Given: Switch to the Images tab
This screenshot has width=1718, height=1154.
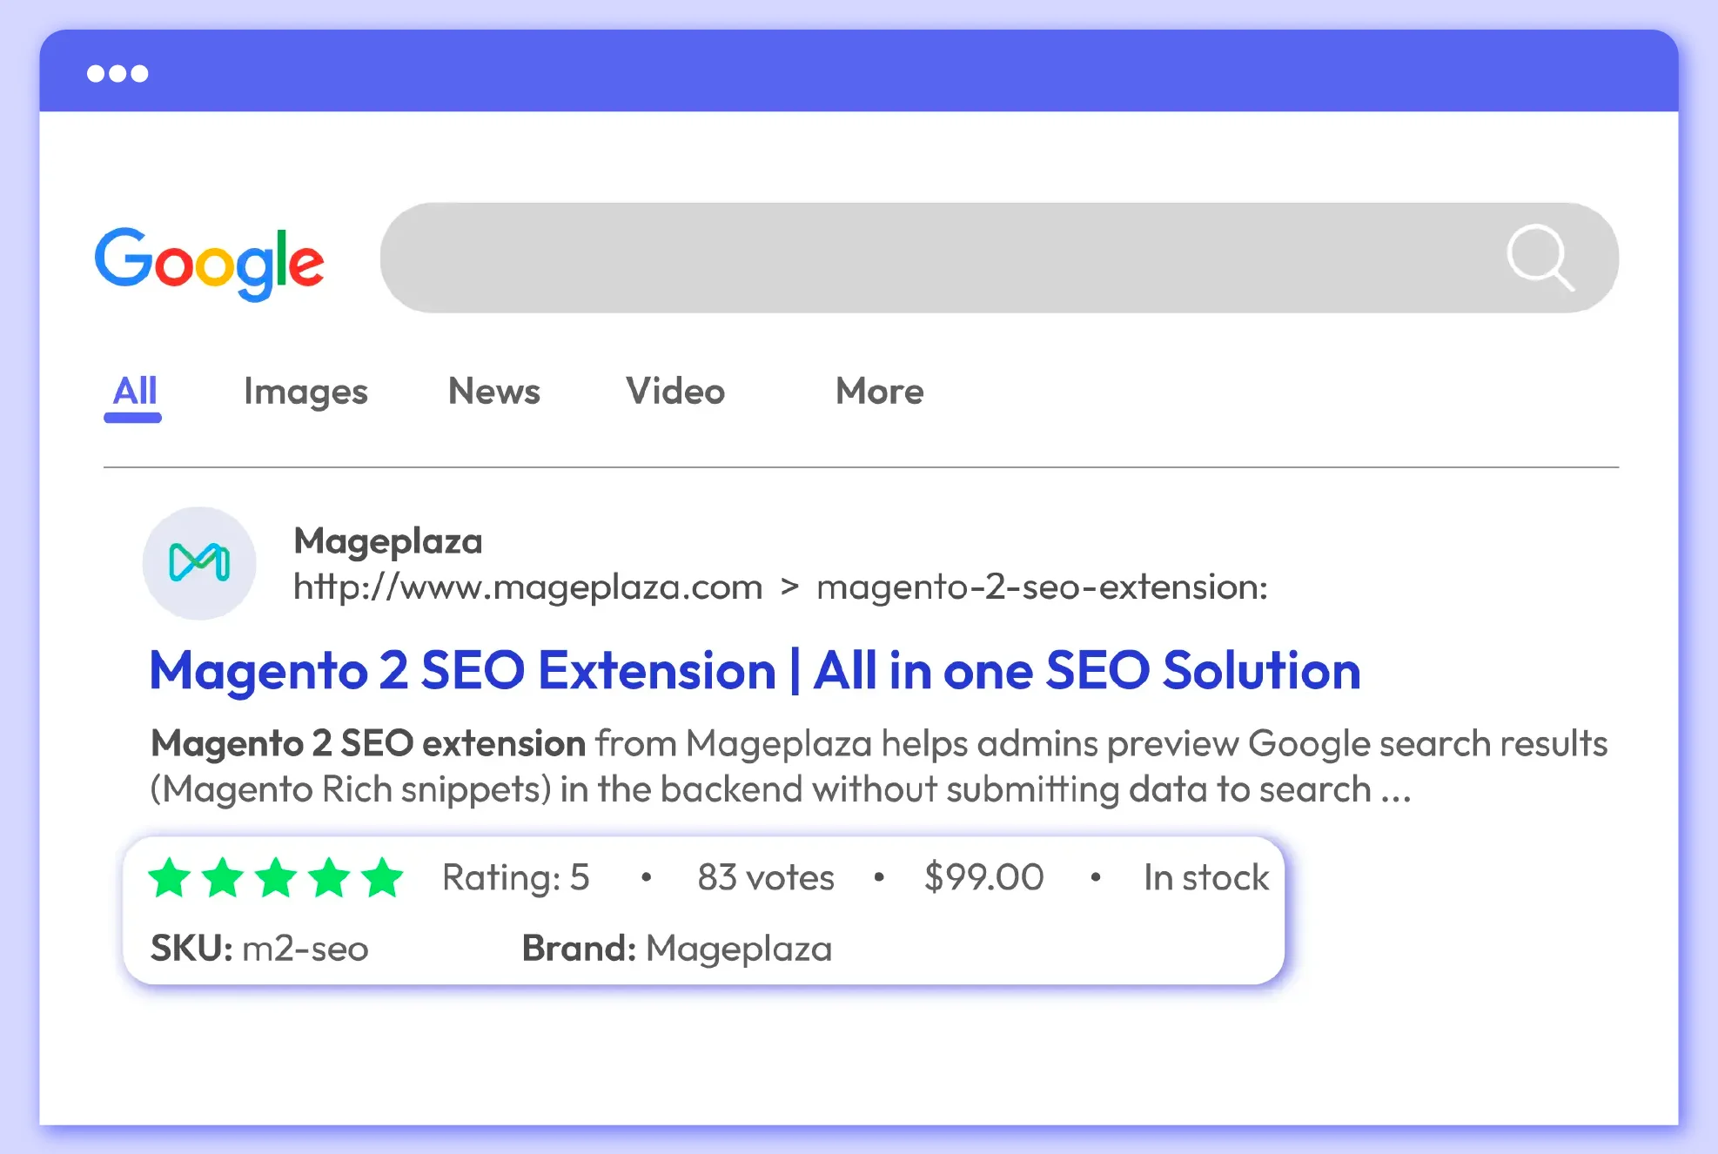Looking at the screenshot, I should [x=305, y=392].
